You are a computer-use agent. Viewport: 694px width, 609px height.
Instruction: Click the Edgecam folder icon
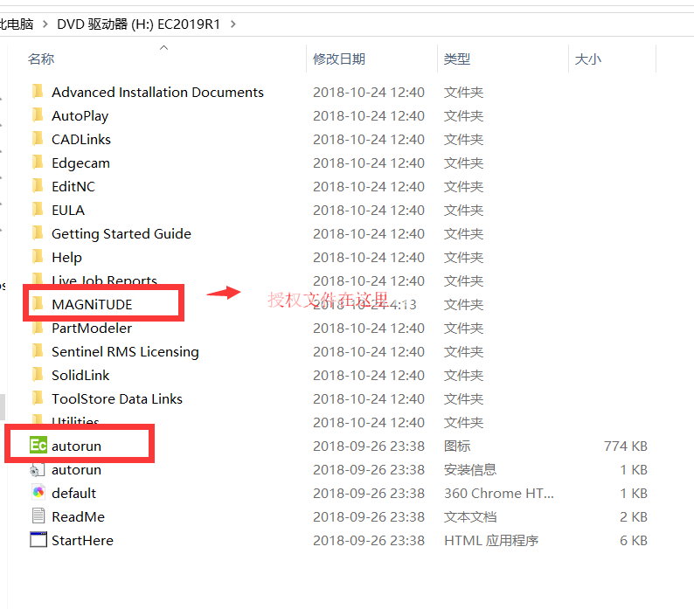[x=38, y=163]
